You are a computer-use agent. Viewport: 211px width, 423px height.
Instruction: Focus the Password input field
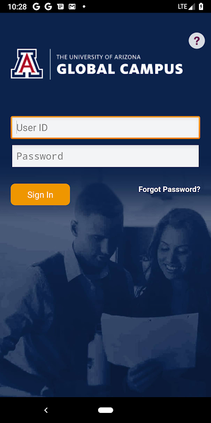point(105,156)
